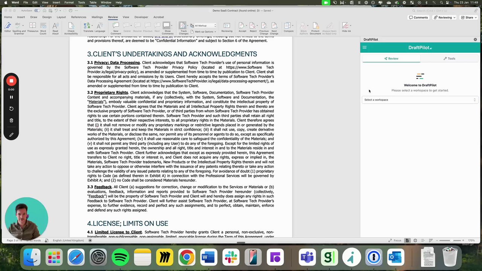Switch to the Tools tab in DraftPilot

(x=449, y=59)
